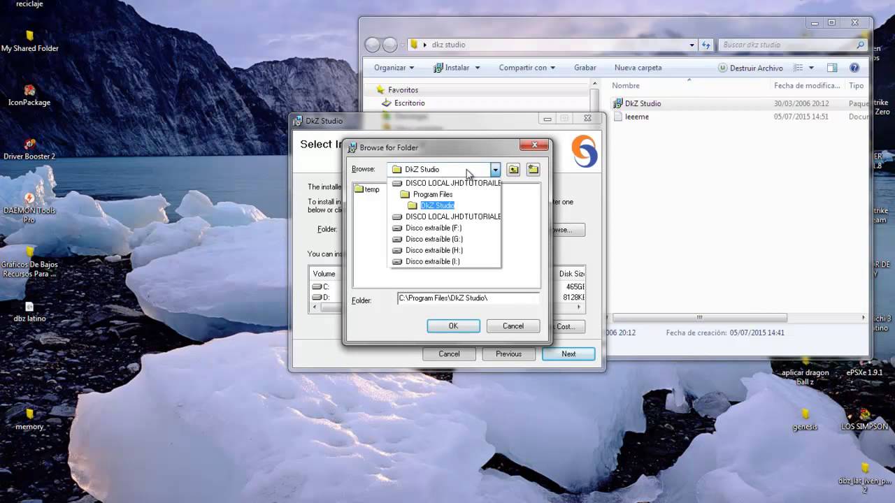The image size is (895, 503).
Task: Click Destruir Archivo in Explorer toolbar
Action: coord(750,68)
